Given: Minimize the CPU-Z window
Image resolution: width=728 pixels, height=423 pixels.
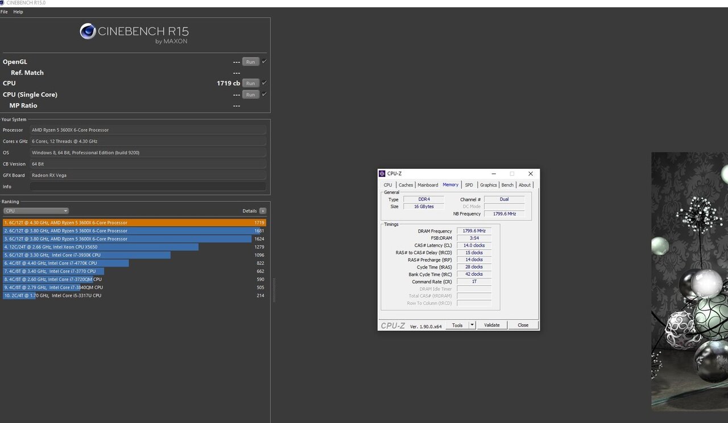Looking at the screenshot, I should point(495,173).
